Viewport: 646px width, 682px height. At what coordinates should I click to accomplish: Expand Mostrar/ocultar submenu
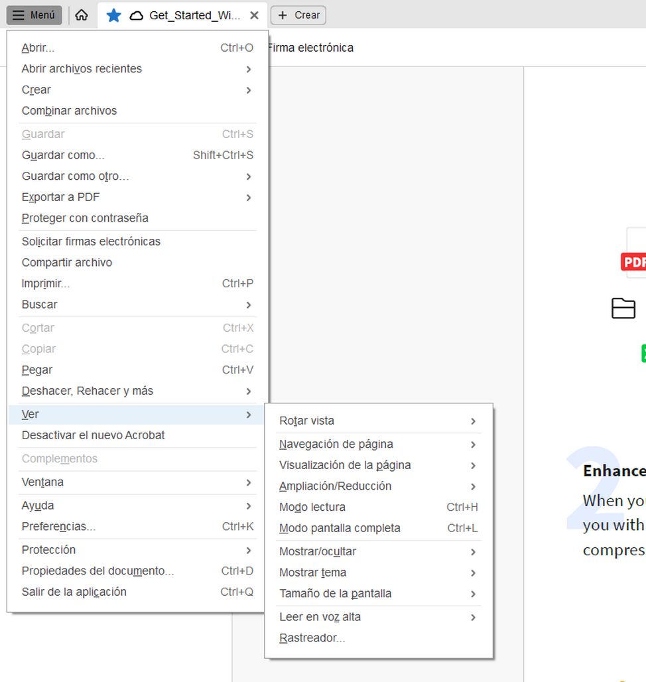[378, 551]
